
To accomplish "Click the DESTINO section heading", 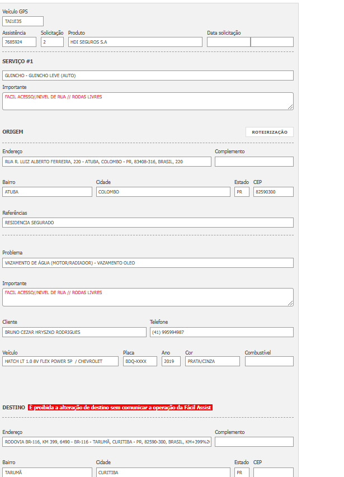I will [13, 407].
